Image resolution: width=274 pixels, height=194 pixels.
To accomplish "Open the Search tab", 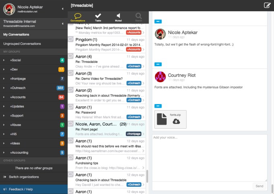I will [139, 17].
